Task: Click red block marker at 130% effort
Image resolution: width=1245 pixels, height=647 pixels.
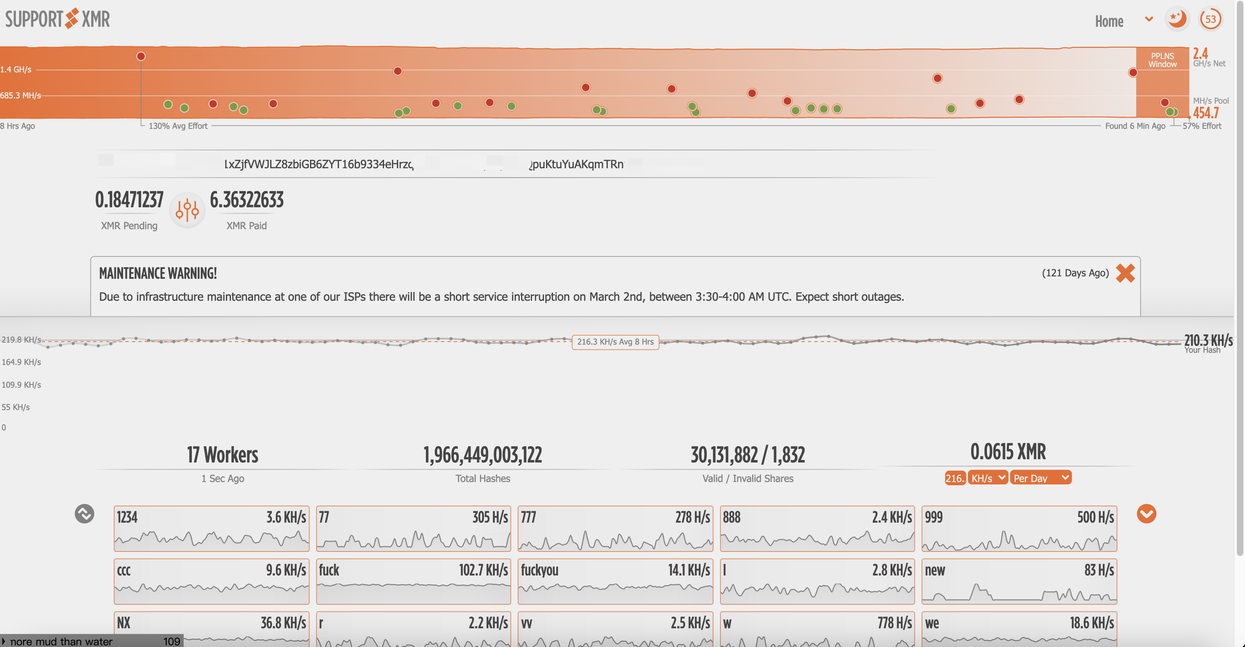Action: [141, 56]
